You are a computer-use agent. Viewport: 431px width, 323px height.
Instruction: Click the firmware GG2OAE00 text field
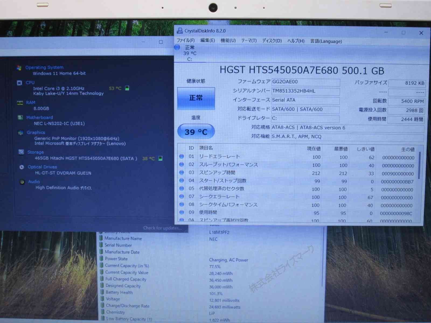pos(305,82)
